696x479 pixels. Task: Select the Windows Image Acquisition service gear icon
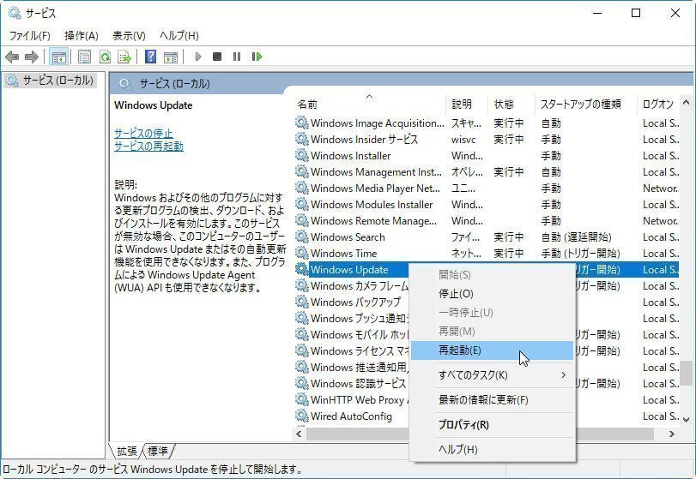point(302,123)
